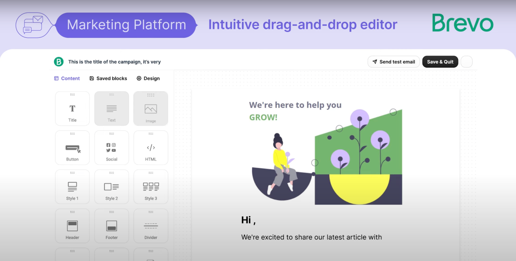This screenshot has height=261, width=516.
Task: Select the Style 2 layout block
Action: (112, 187)
